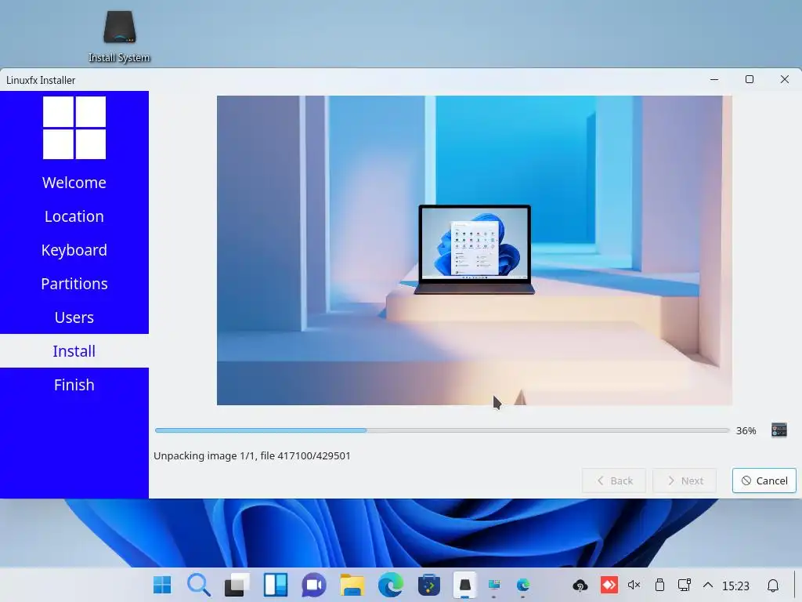Open the Install System desktop icon
802x602 pixels.
point(119,37)
